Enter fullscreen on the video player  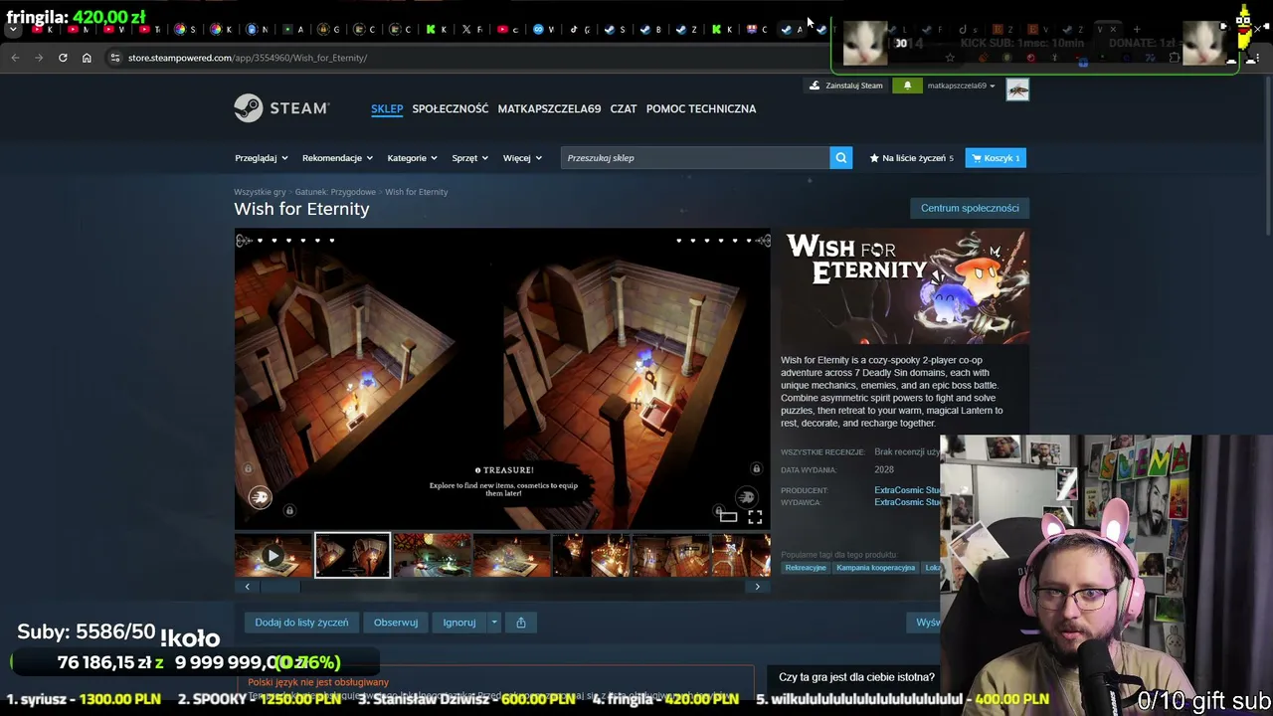(755, 516)
